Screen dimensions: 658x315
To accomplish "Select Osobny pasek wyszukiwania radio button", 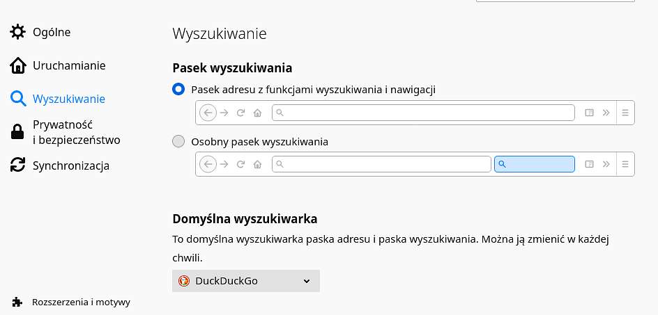I will [178, 142].
